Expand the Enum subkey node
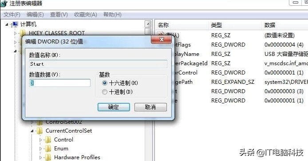The width and height of the screenshot is (308, 161). click(x=40, y=149)
